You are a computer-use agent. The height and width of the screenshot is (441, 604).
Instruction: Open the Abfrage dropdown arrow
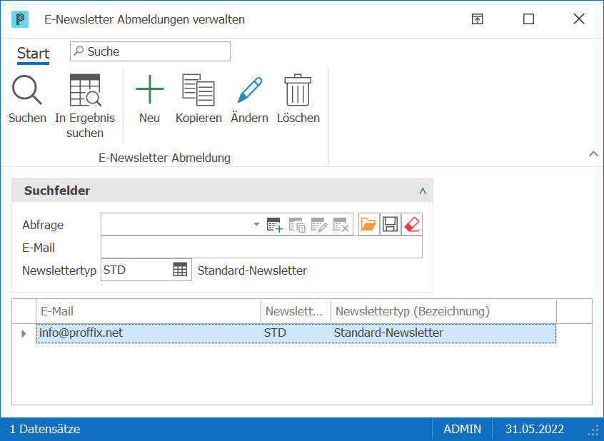[x=256, y=224]
